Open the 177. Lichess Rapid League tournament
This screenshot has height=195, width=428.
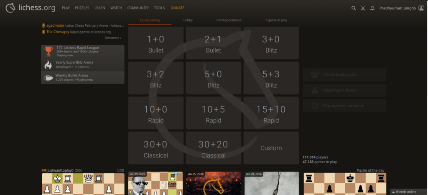(83, 51)
